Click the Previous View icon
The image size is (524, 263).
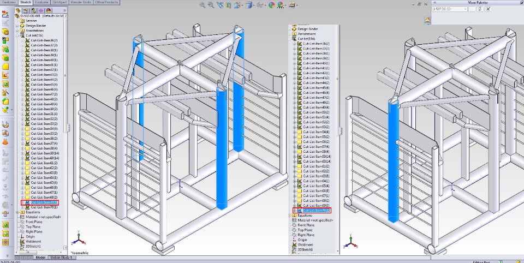[219, 5]
